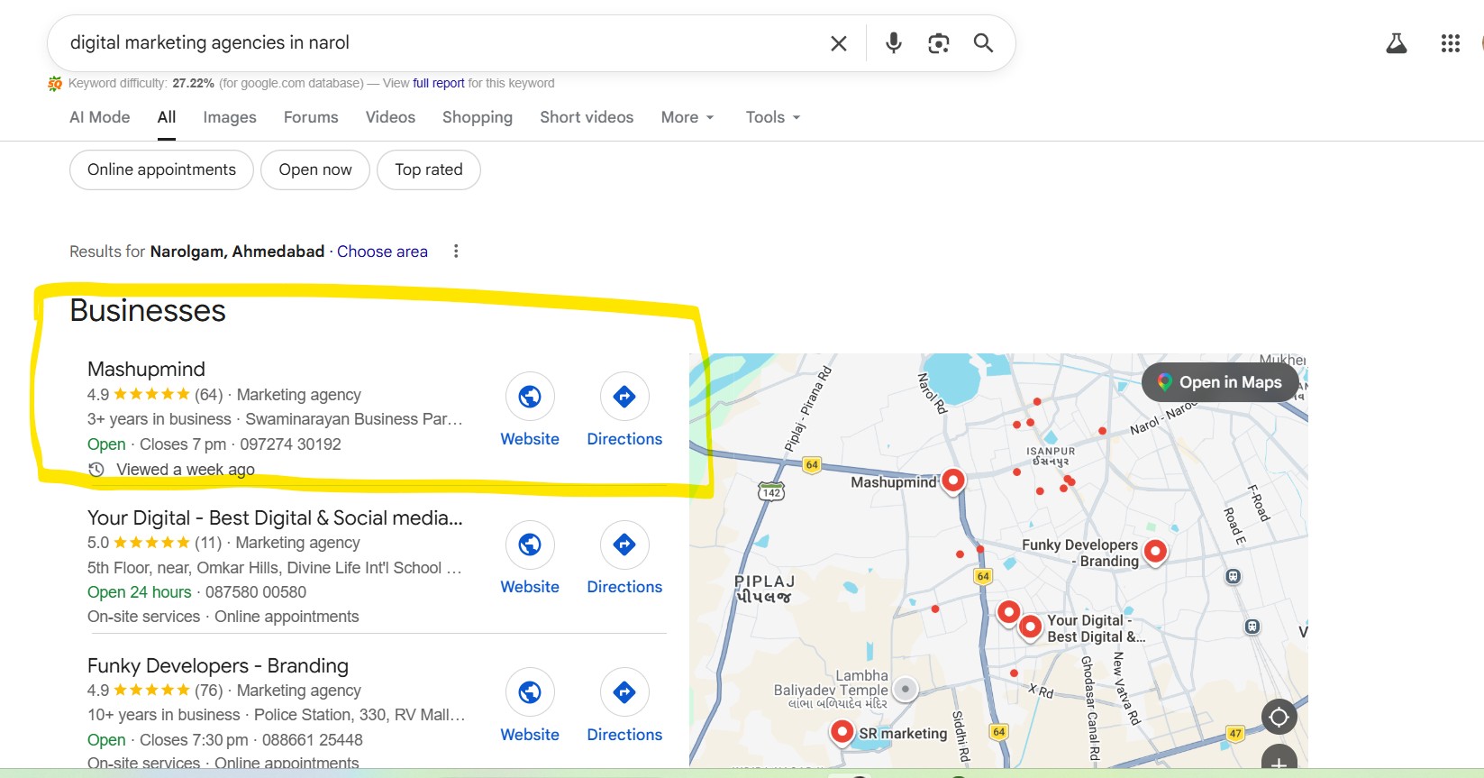
Task: Toggle the Open now filter
Action: point(315,169)
